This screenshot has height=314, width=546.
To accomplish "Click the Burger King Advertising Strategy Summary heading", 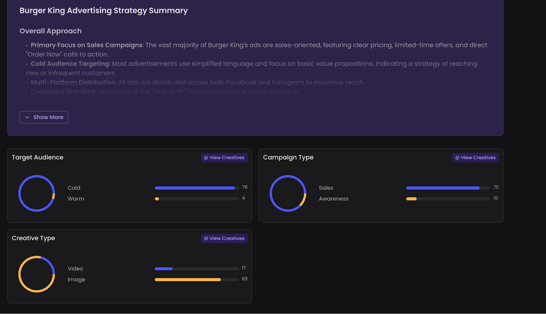I will [104, 11].
